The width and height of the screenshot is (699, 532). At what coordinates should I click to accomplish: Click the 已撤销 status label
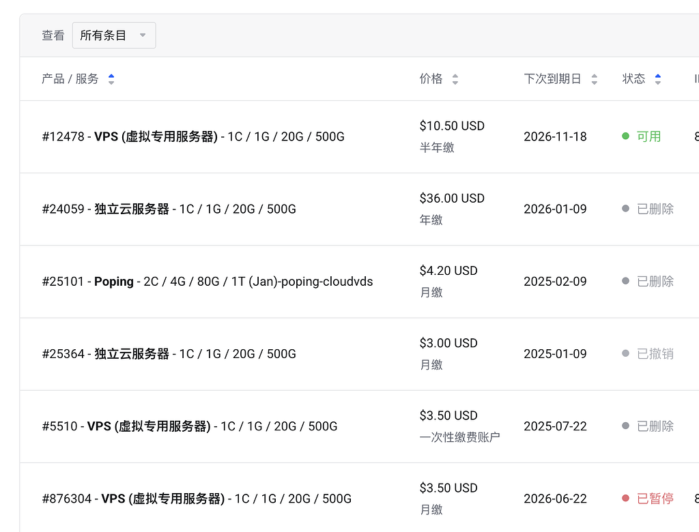tap(655, 354)
